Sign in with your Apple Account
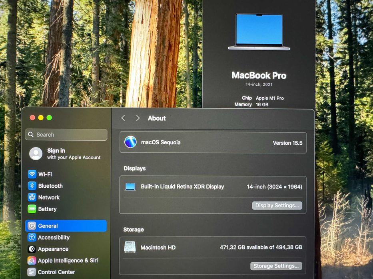The height and width of the screenshot is (279, 373). [x=65, y=154]
